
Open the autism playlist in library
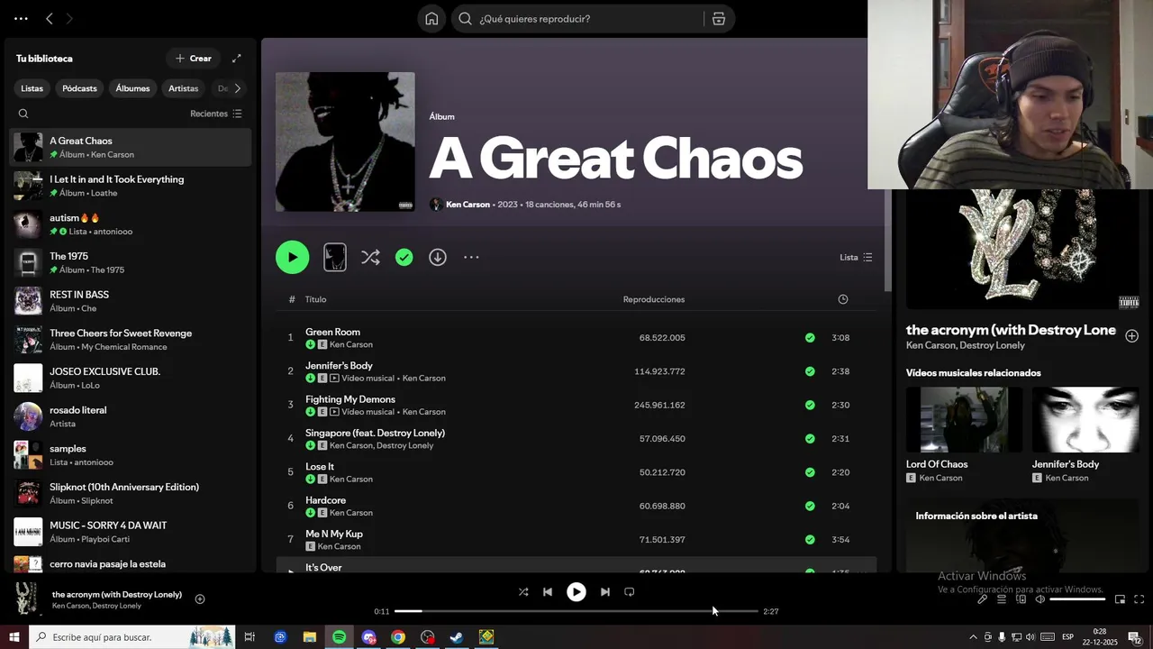click(131, 224)
